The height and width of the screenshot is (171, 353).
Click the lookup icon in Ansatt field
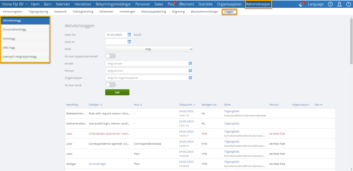pos(190,63)
